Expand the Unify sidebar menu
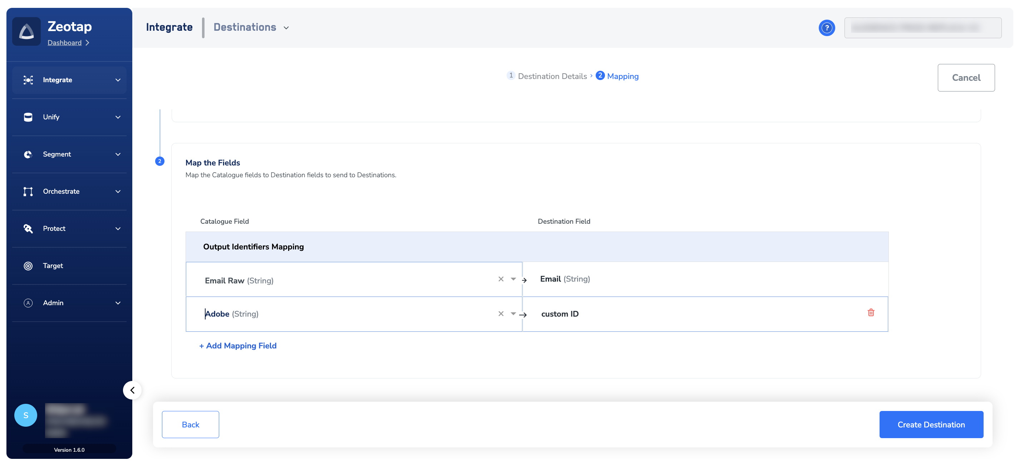The image size is (1024, 461). click(x=118, y=117)
